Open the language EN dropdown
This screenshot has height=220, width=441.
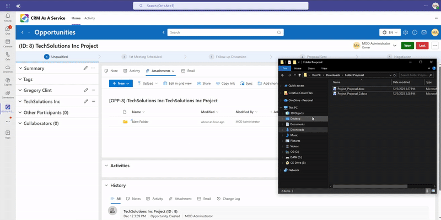pyautogui.click(x=390, y=32)
